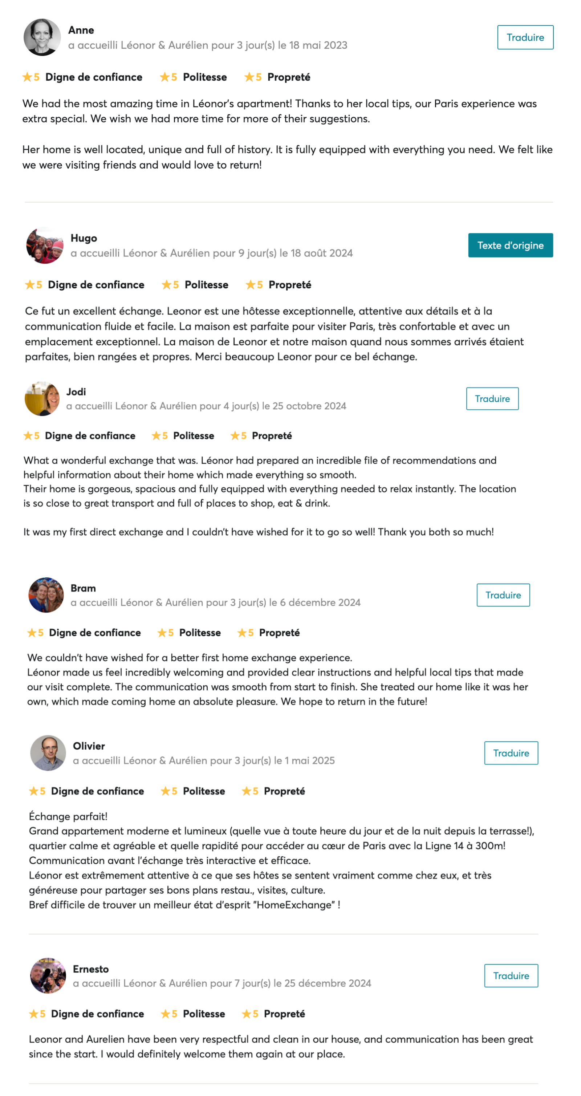Open Bram's profile photo
Viewport: 581px width, 1096px height.
coord(46,595)
